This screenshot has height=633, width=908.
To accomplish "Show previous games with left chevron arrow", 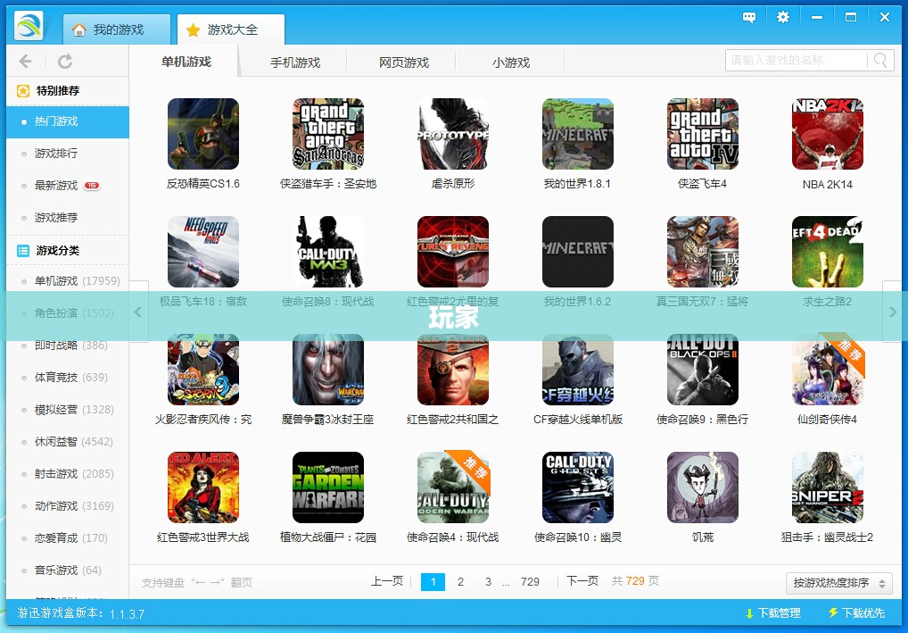I will click(x=138, y=312).
